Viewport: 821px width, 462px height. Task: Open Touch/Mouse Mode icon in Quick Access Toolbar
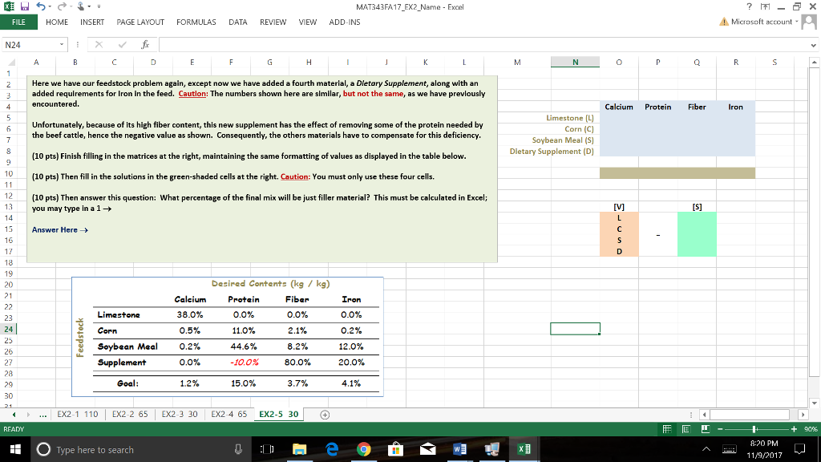[x=82, y=6]
